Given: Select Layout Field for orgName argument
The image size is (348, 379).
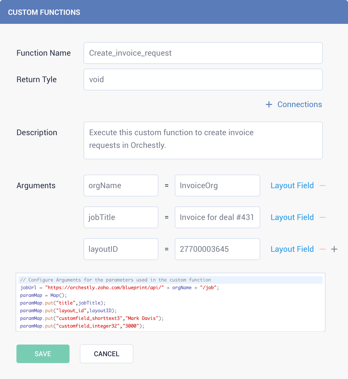Looking at the screenshot, I should click(292, 186).
